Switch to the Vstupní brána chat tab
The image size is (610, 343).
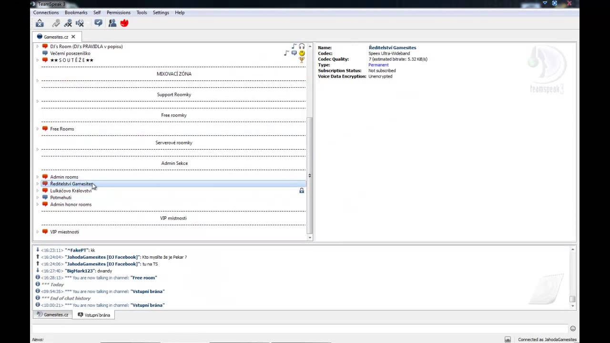pyautogui.click(x=93, y=315)
